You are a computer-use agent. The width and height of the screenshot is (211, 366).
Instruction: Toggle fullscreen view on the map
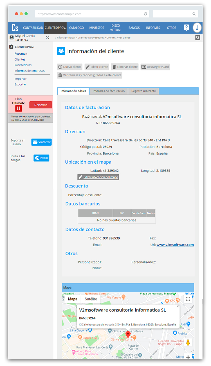click(188, 299)
